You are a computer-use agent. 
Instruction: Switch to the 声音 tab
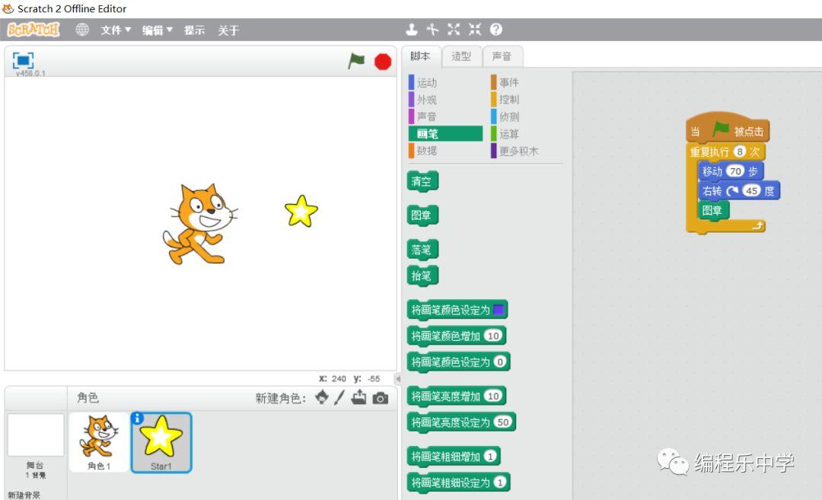point(502,56)
